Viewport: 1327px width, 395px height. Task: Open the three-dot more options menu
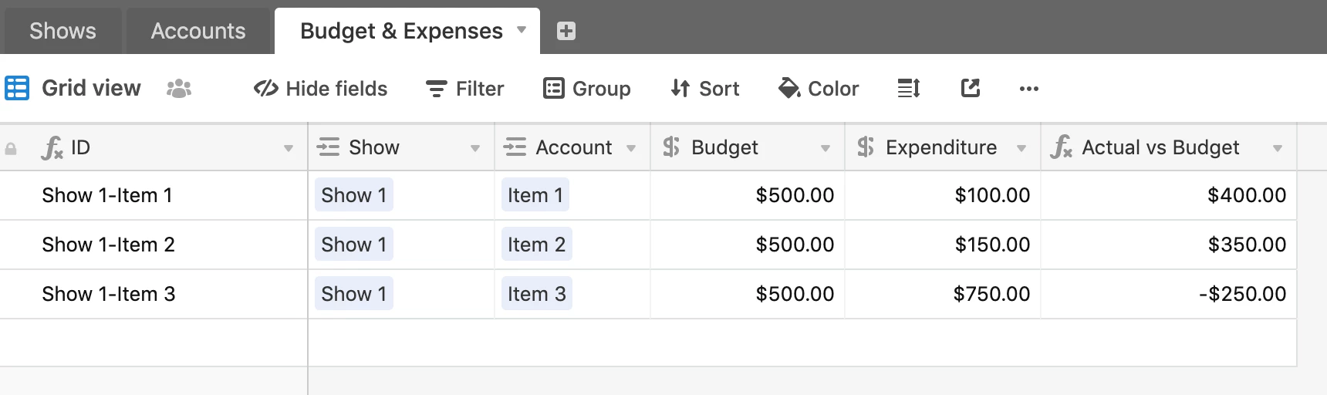coord(1029,89)
